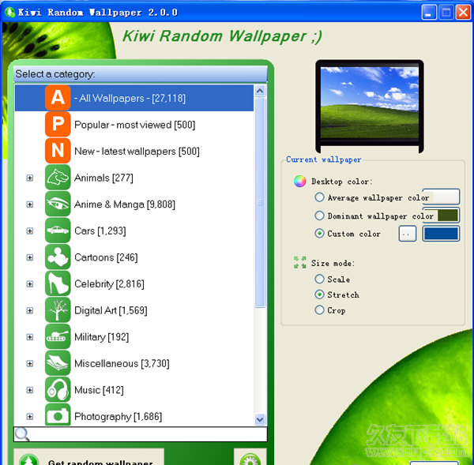Click the category list scroll down arrow
The height and width of the screenshot is (465, 474).
260,419
